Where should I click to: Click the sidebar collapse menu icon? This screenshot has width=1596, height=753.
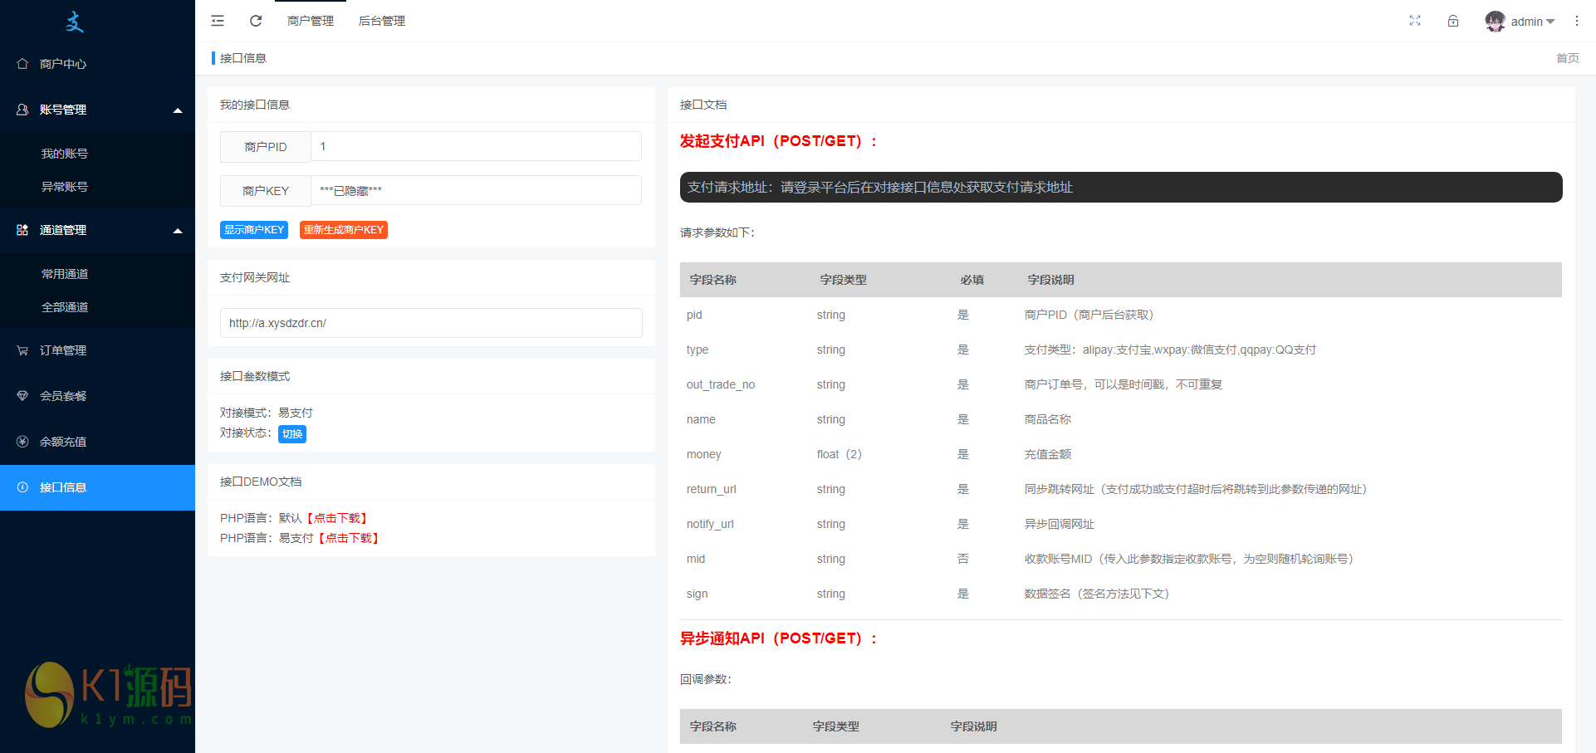tap(218, 21)
